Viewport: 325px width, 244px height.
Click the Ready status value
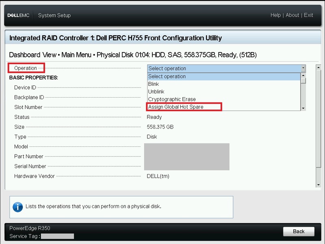pos(154,117)
